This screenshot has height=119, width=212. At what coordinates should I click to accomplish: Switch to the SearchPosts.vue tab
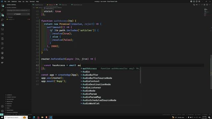[78, 5]
